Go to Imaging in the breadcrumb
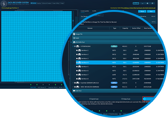The height and width of the screenshot is (118, 168). (x=39, y=3)
